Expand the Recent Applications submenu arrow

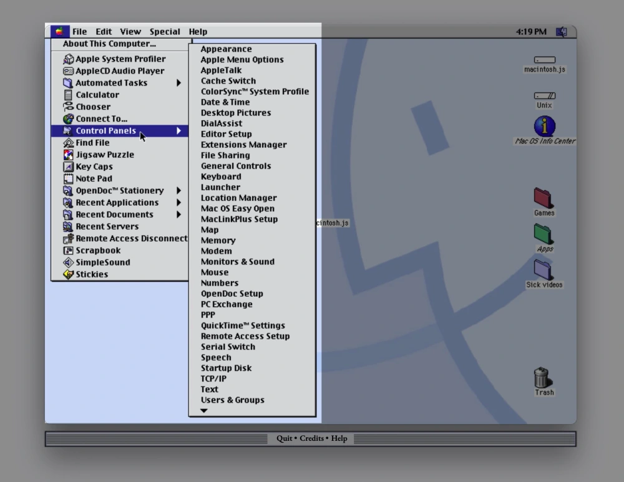pyautogui.click(x=178, y=203)
